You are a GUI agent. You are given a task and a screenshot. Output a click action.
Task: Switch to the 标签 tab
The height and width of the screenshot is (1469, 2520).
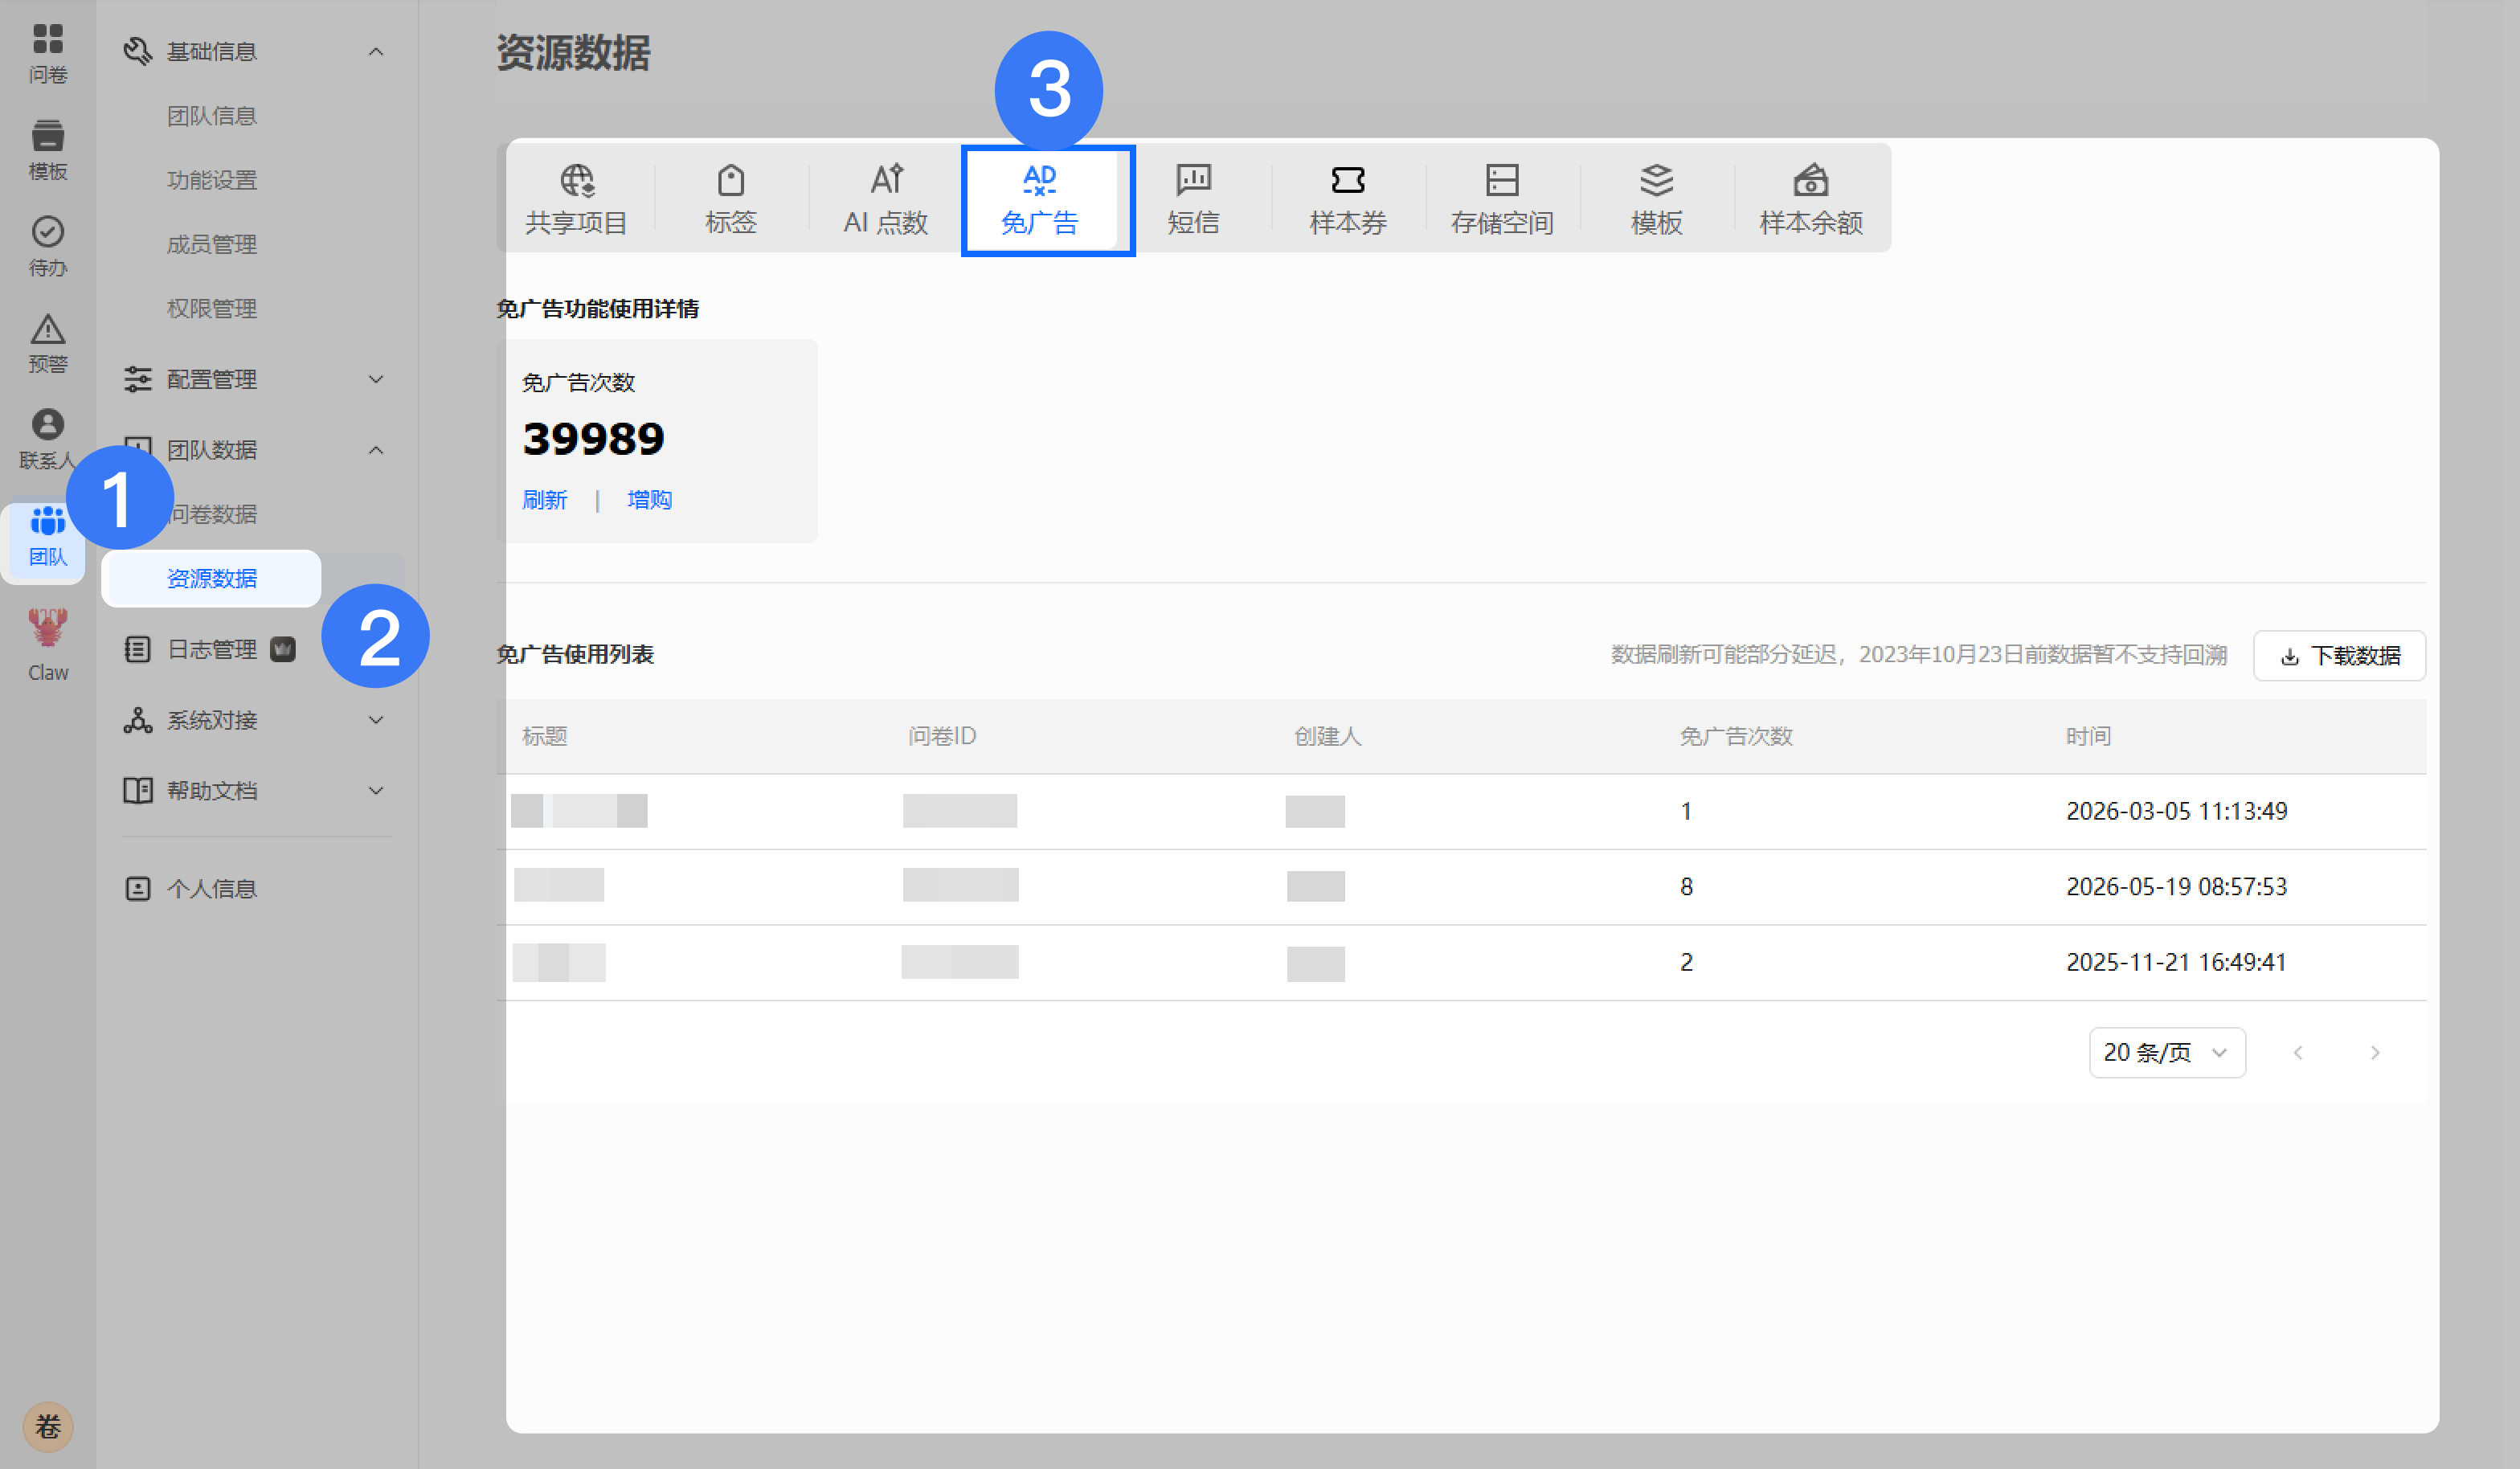(731, 198)
